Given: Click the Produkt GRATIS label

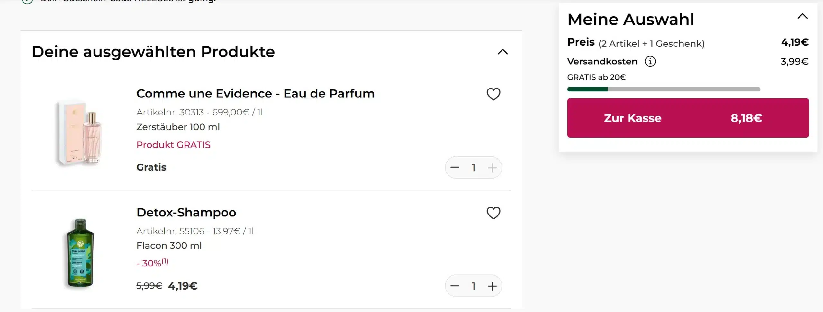Looking at the screenshot, I should click(173, 145).
